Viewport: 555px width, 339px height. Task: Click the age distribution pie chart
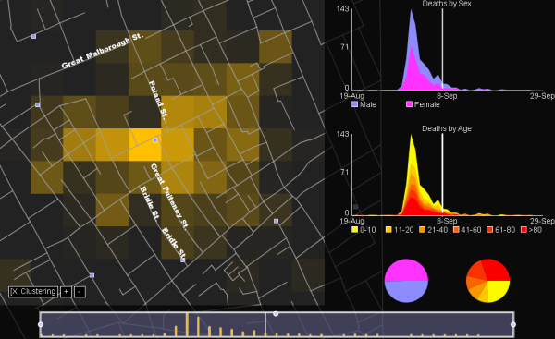click(488, 281)
